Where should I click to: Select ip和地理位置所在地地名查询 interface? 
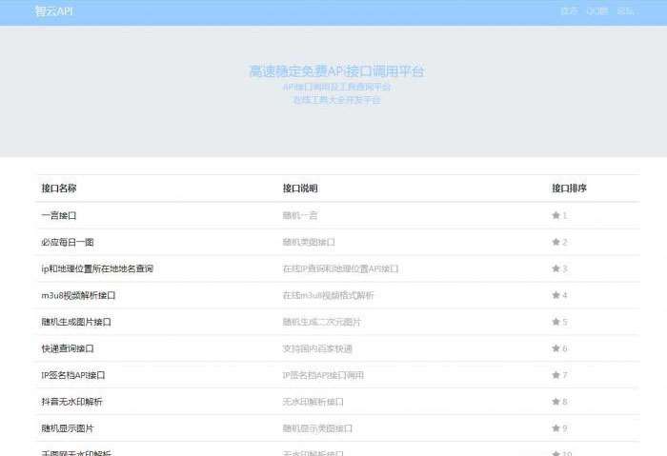97,268
